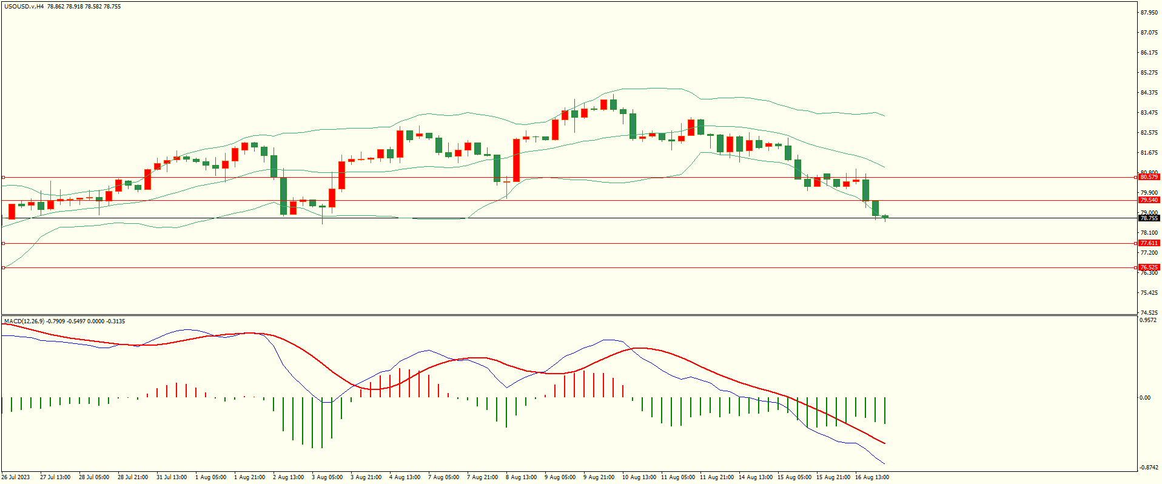Click the 16 Aug 13:00 time label
1162x484 pixels.
[x=871, y=477]
